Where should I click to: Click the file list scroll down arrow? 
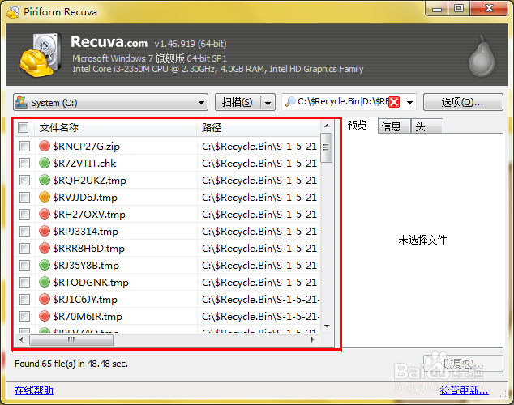tap(327, 326)
